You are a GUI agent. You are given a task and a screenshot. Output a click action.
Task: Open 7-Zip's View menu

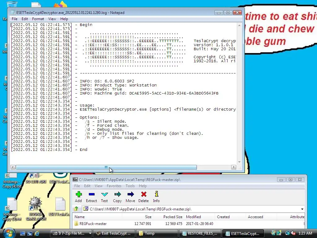pos(98,186)
